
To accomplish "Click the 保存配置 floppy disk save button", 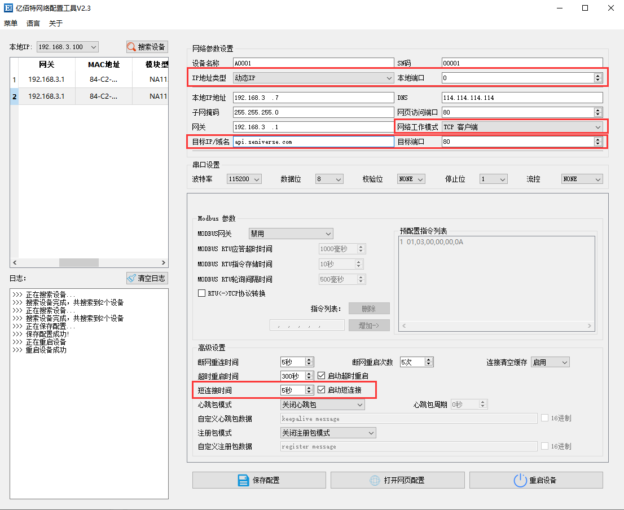I will [259, 480].
